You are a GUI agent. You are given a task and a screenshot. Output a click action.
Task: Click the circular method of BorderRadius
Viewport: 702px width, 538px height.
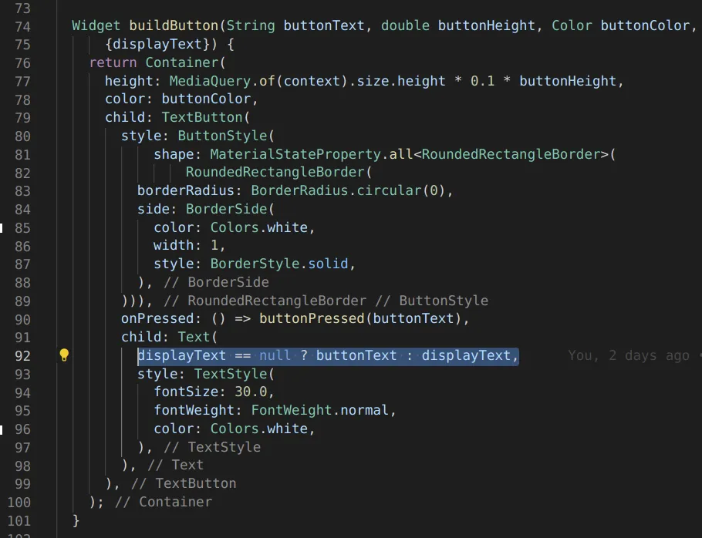[x=389, y=190]
